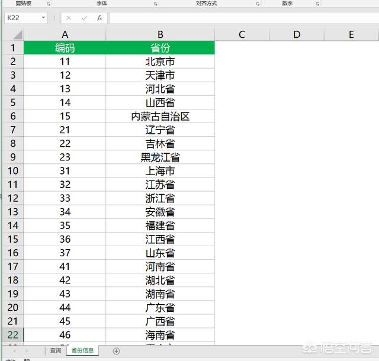Click code cell with value 31
Image resolution: width=379 pixels, height=361 pixels.
coord(65,171)
